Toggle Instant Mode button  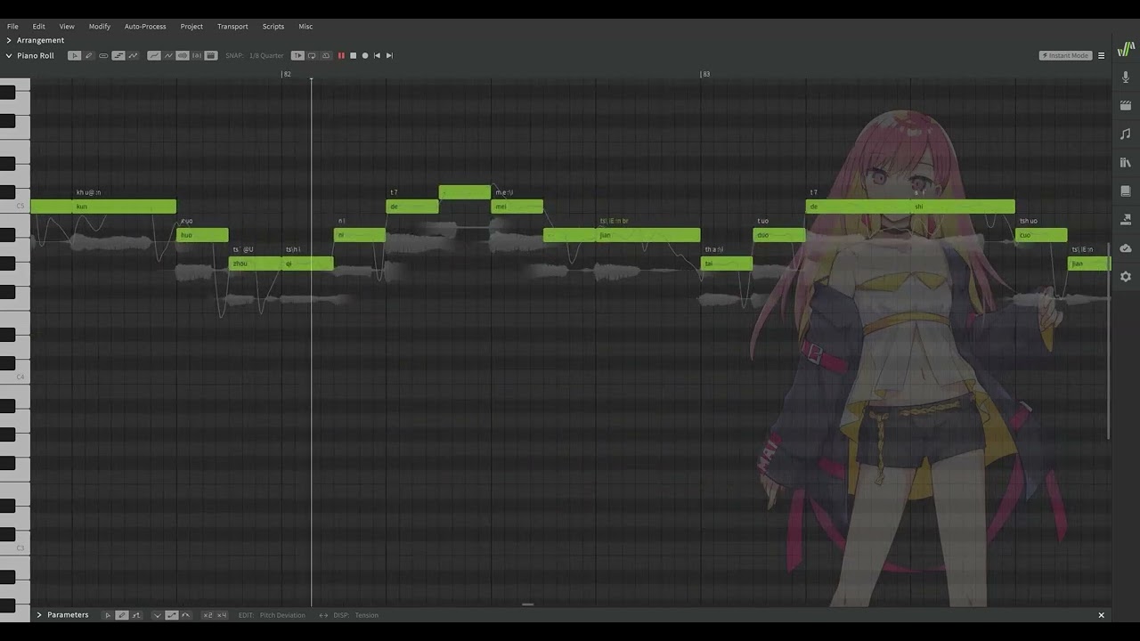click(1065, 55)
